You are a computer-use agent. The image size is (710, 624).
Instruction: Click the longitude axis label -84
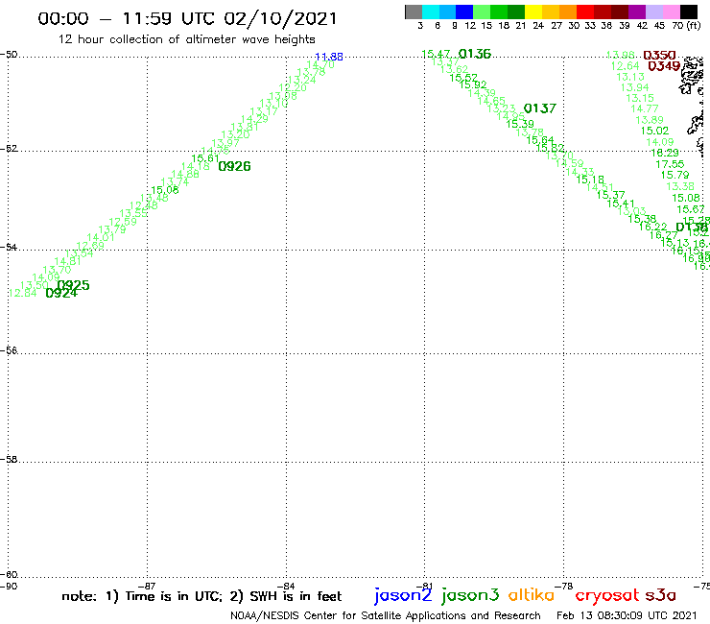(286, 586)
